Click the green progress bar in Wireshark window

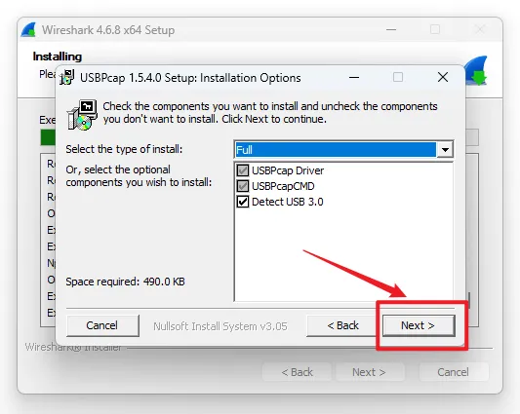coord(48,137)
